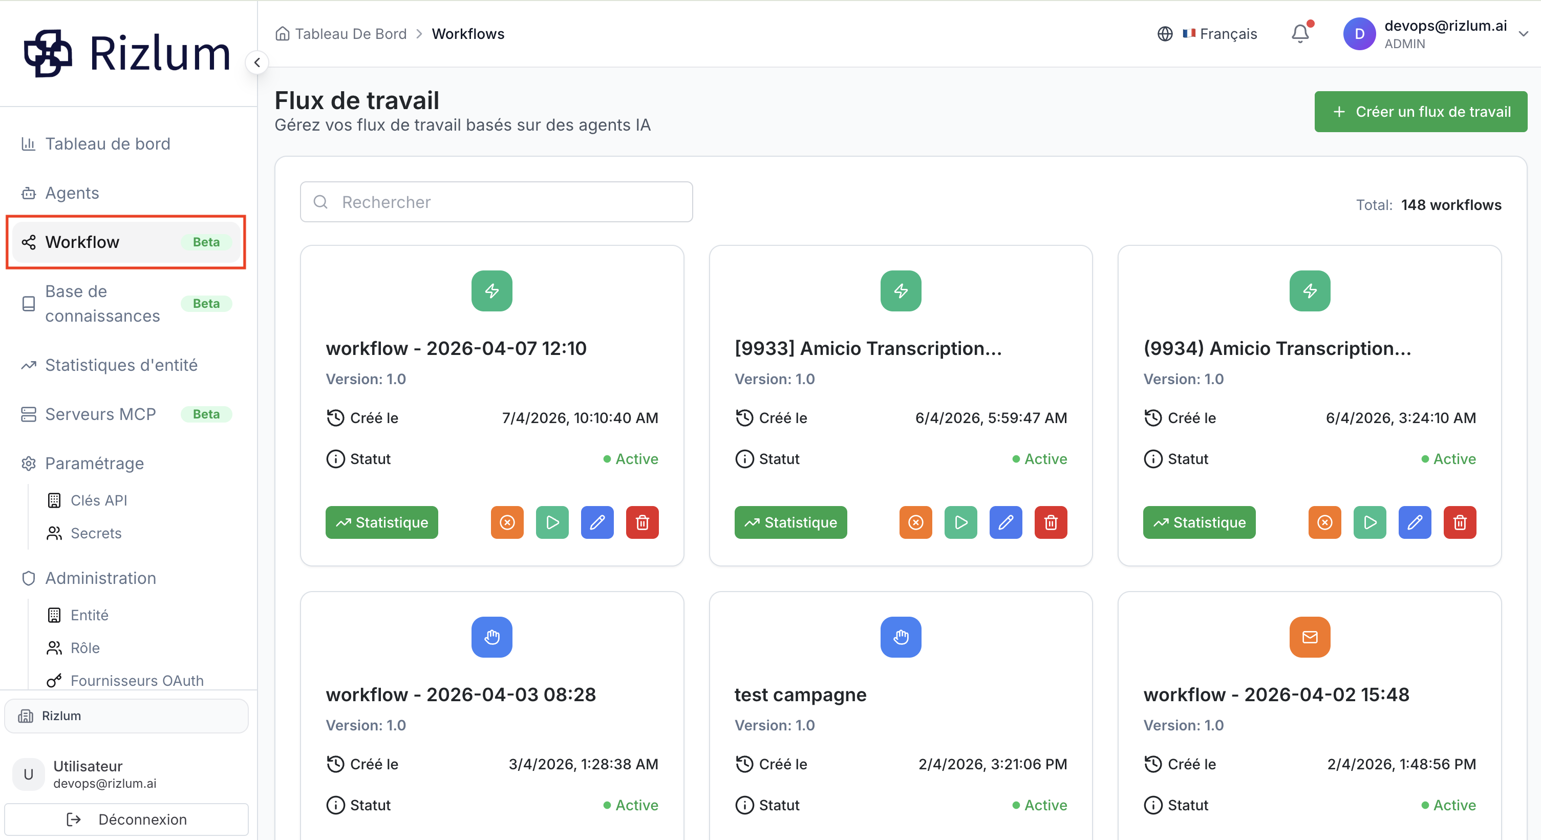This screenshot has height=840, width=1541.
Task: Open Statistique for [9933] Amicio Transcription
Action: [x=791, y=522]
